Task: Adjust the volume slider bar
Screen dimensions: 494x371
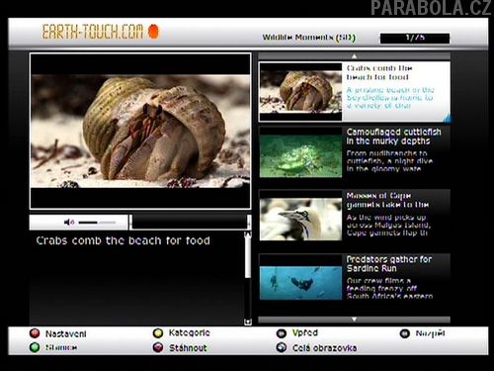Action: (97, 223)
